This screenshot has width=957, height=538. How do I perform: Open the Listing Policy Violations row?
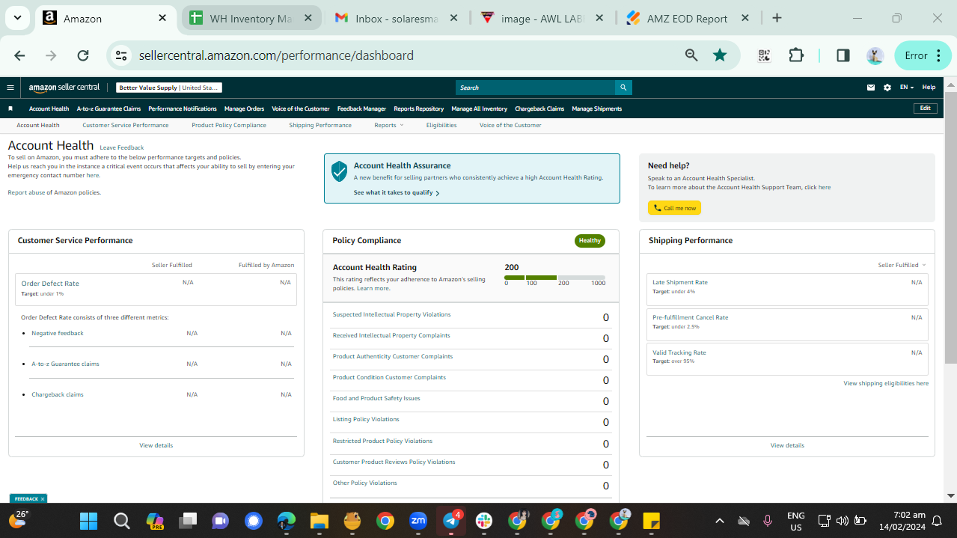pos(471,421)
